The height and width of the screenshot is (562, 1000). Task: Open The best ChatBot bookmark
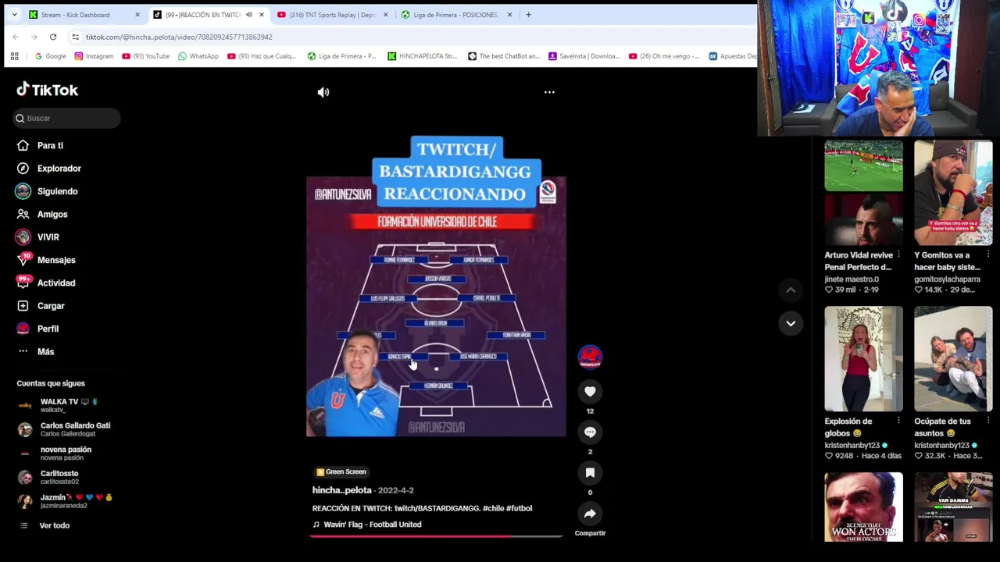pos(504,56)
